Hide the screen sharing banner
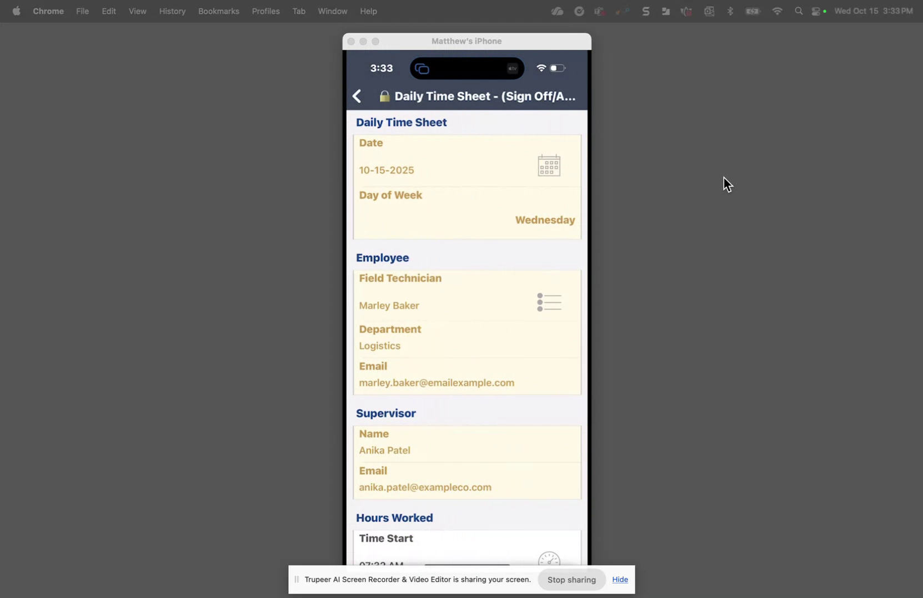This screenshot has height=598, width=923. click(620, 579)
